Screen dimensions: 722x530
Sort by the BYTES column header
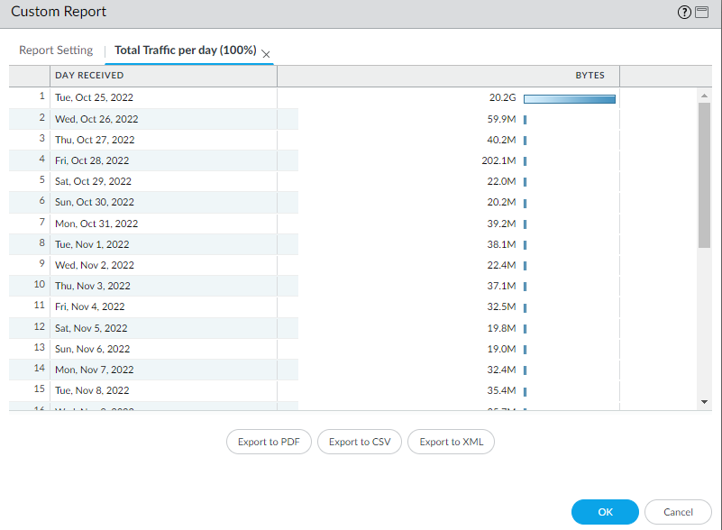[449, 76]
